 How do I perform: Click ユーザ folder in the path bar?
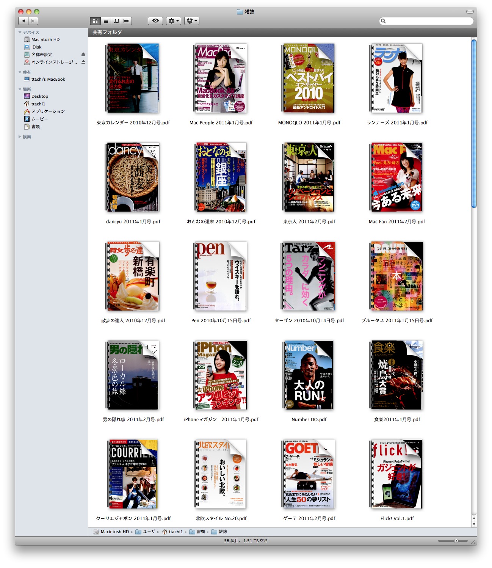[x=149, y=532]
